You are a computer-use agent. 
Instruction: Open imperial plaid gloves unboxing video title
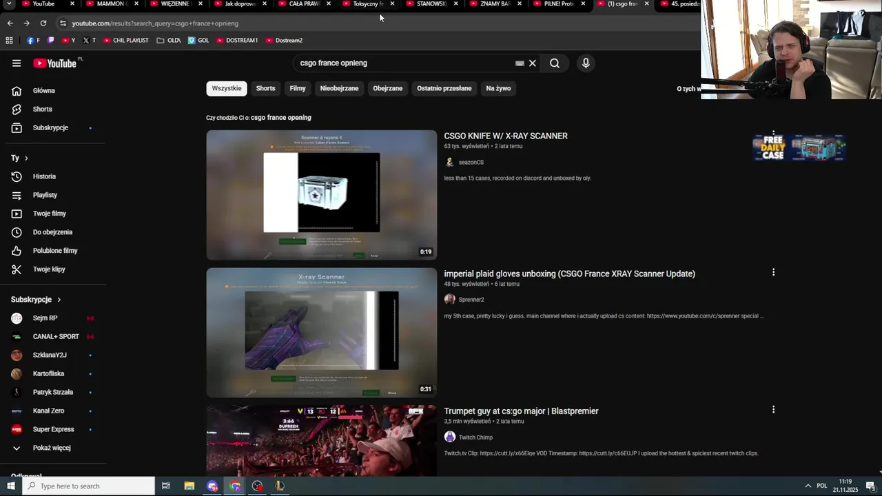pos(569,273)
